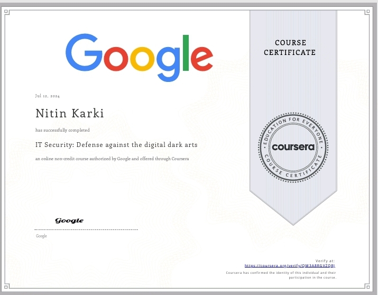The height and width of the screenshot is (295, 378).
Task: Click the Coursera course certificate seal
Action: click(x=293, y=147)
